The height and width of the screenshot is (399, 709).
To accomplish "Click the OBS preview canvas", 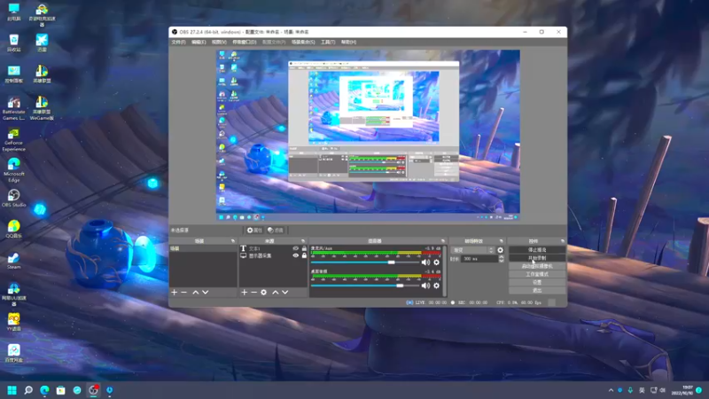I will (x=368, y=136).
